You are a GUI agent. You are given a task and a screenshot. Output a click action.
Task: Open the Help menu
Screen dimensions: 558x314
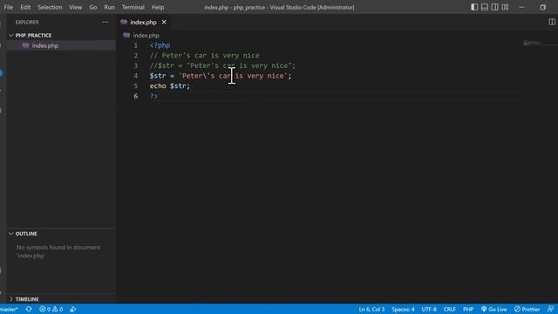click(x=158, y=7)
